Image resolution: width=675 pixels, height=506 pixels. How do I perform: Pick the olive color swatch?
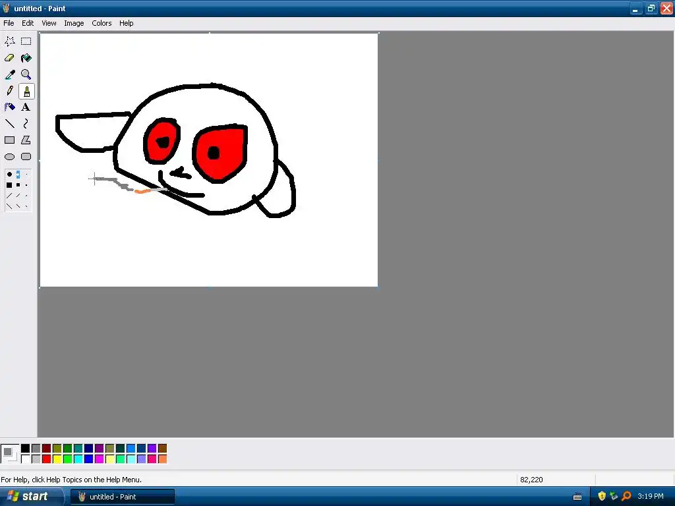coord(57,449)
